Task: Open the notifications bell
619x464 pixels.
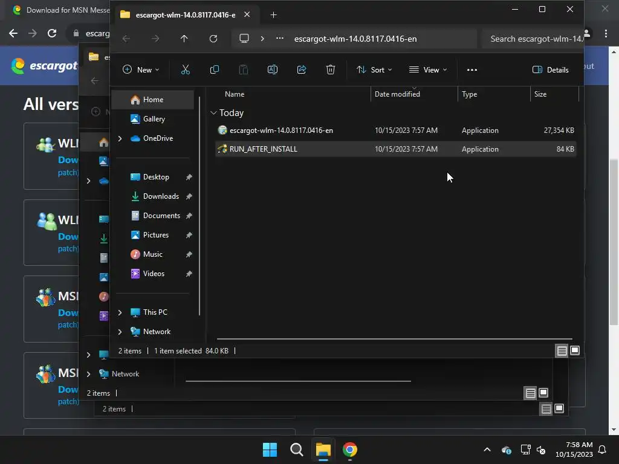Action: point(602,449)
